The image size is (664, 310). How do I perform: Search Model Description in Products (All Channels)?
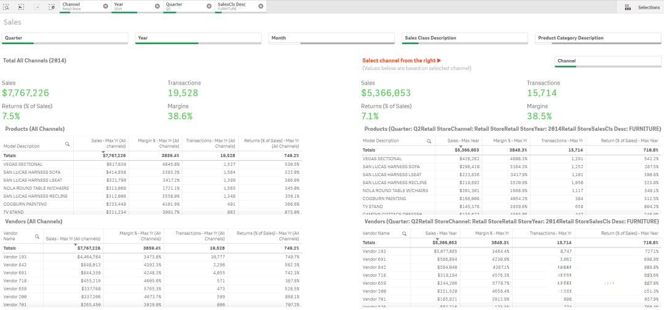pyautogui.click(x=67, y=144)
